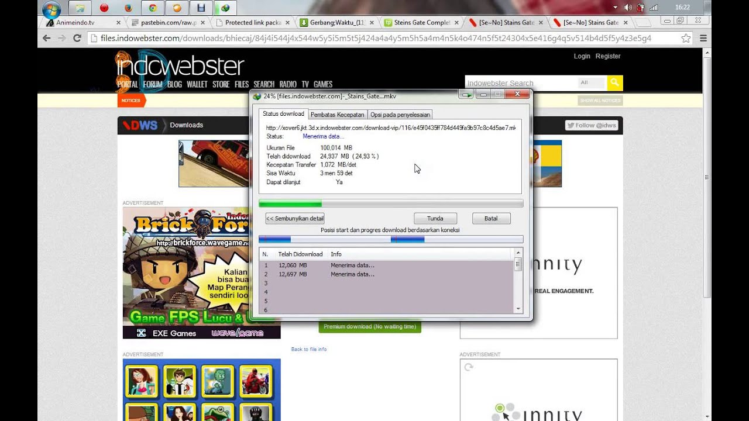Hide details via Sembunyikan detail button
This screenshot has width=749, height=421.
point(295,218)
